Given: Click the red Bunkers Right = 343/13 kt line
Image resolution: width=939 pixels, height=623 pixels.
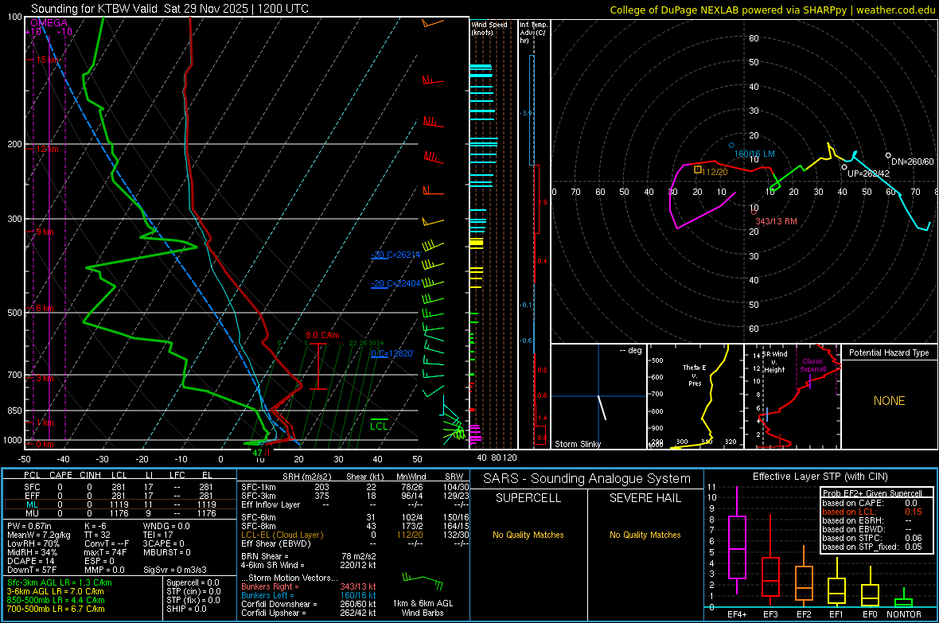Looking at the screenshot, I should point(309,586).
